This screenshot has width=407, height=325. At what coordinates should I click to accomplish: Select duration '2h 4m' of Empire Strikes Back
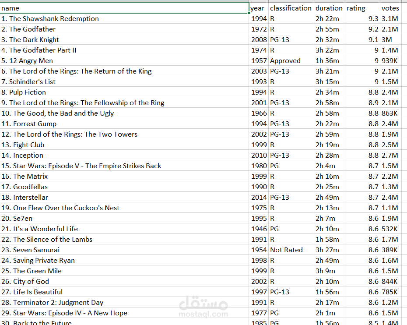[330, 166]
